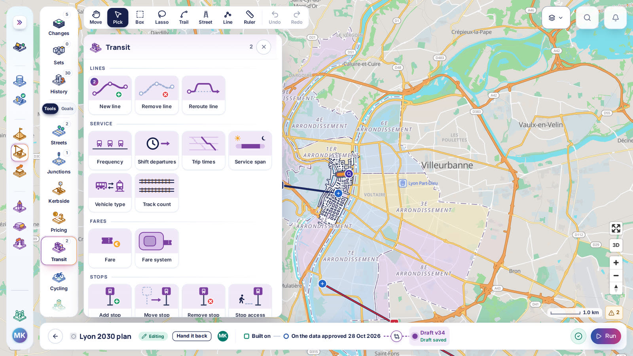
Task: Choose the Stop access tool
Action: coord(250,301)
